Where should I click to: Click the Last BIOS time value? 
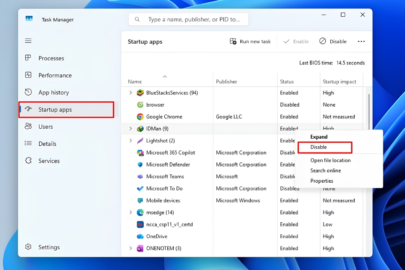click(x=351, y=63)
